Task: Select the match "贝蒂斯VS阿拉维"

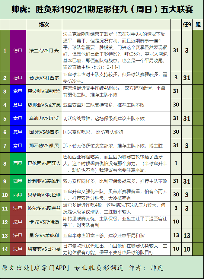Action: [x=44, y=195]
